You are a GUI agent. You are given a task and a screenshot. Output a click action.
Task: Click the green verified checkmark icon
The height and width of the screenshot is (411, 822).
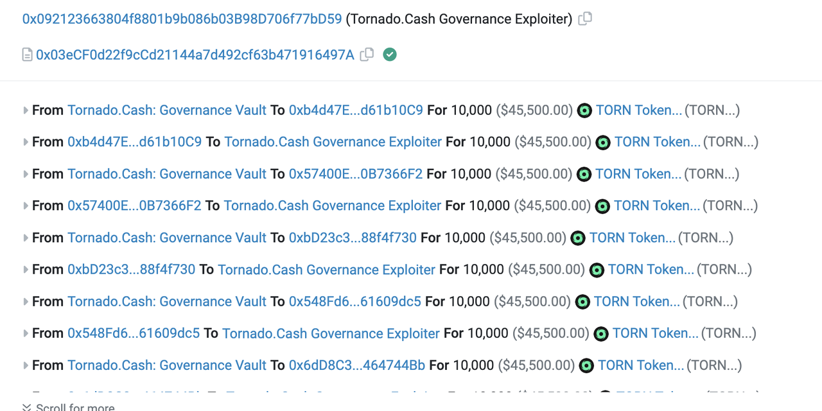[x=390, y=55]
